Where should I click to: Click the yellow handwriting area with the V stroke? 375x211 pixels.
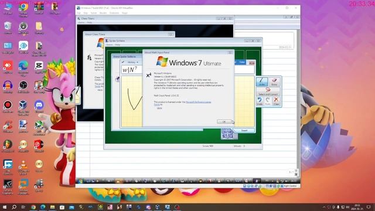click(132, 101)
